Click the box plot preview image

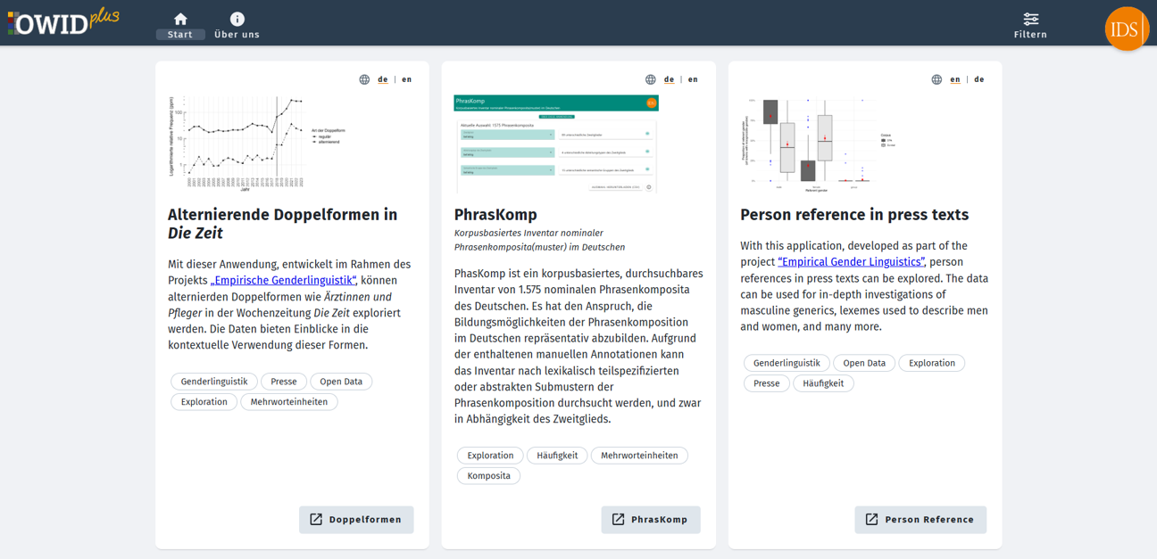pyautogui.click(x=808, y=143)
